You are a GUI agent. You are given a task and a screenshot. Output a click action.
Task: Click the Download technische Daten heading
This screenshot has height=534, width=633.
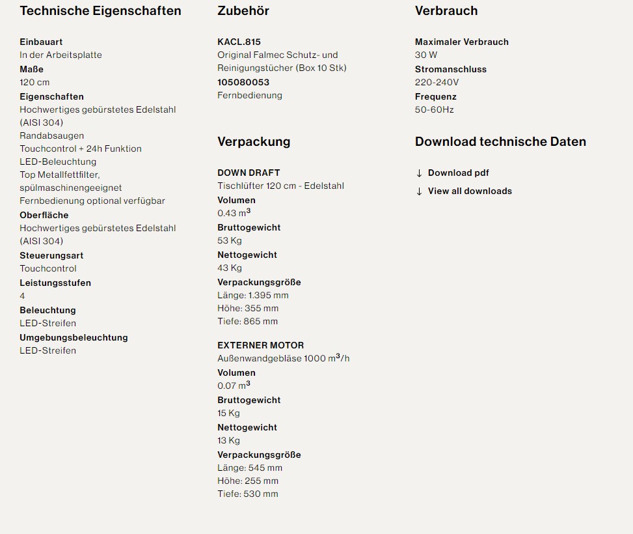coord(500,142)
